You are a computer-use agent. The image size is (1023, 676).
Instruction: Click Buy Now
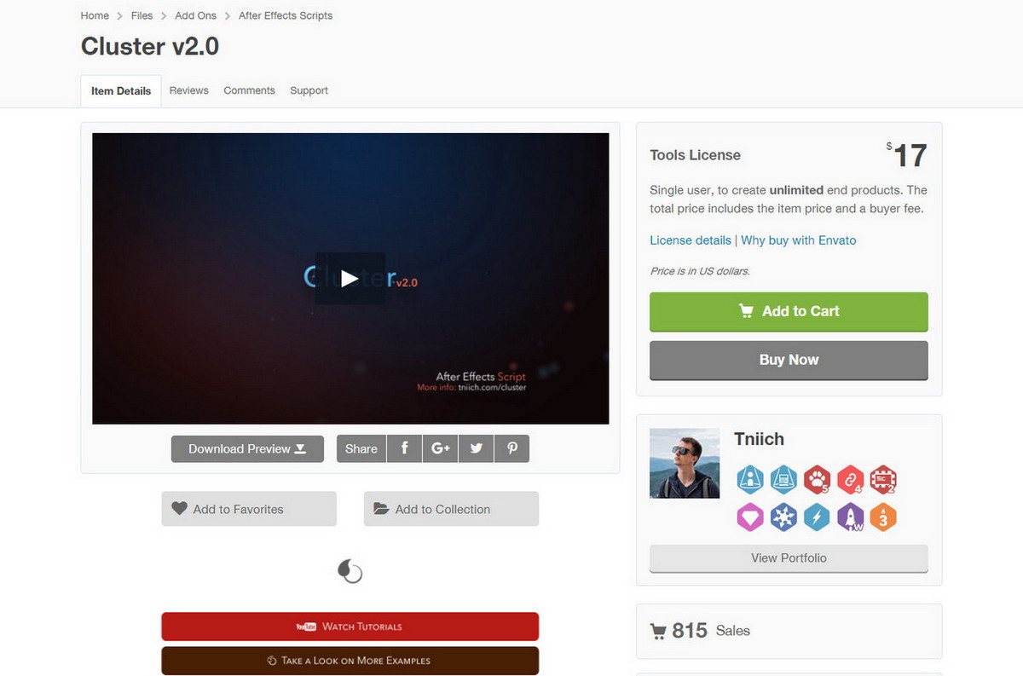pos(789,360)
